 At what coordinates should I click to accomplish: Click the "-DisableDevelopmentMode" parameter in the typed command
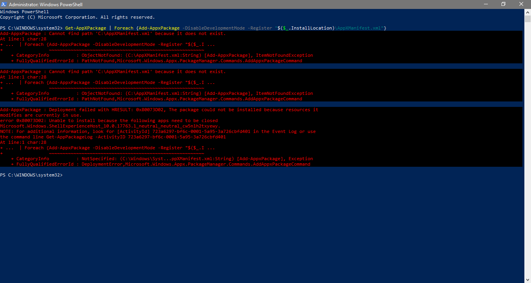213,28
